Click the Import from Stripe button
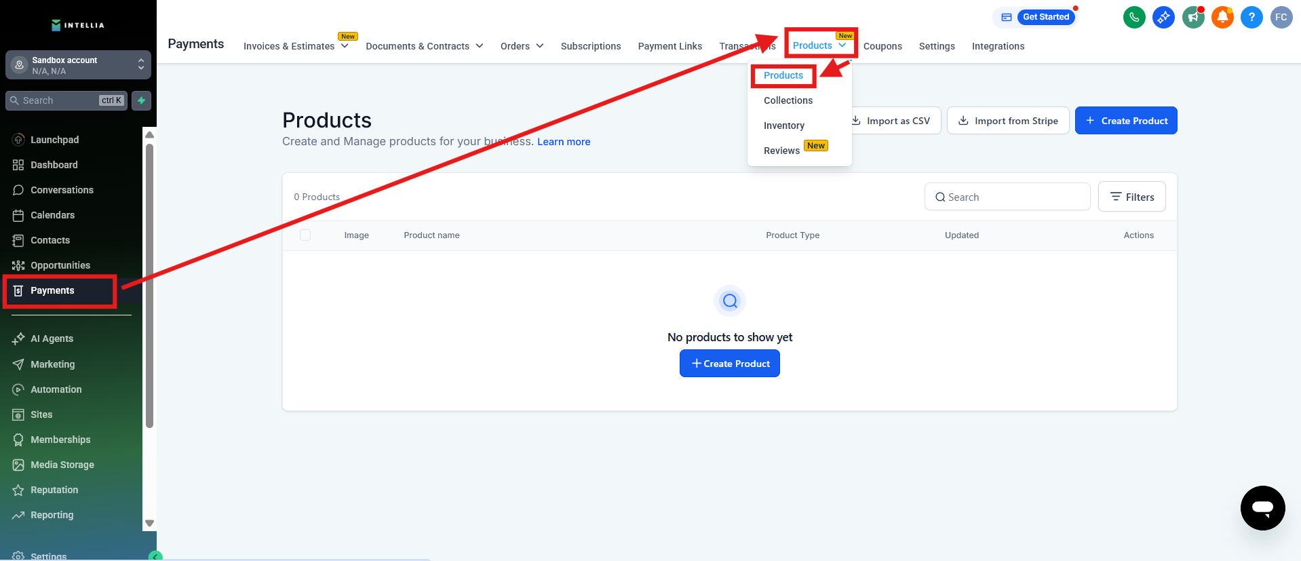1301x561 pixels. [x=1007, y=121]
